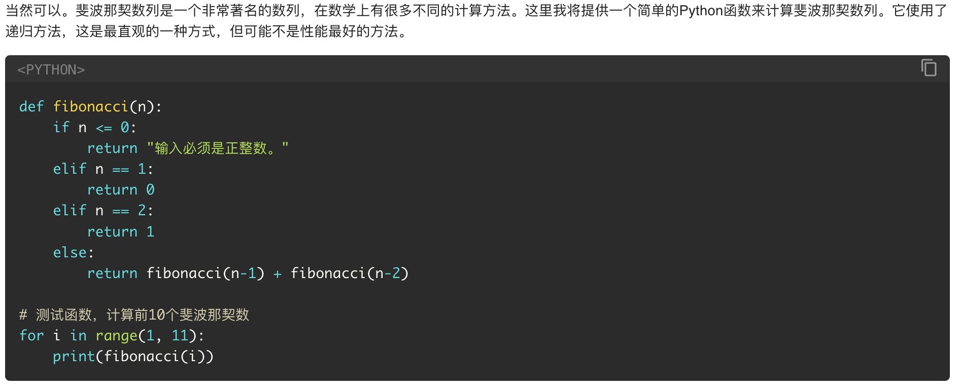Click the string "输入必须是正整数。"

(x=217, y=148)
